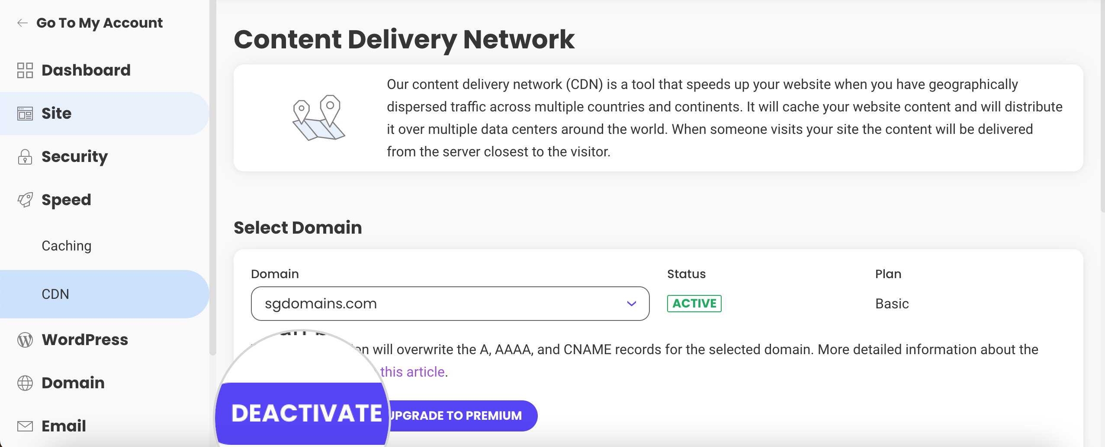Click the Dashboard grid icon
1105x447 pixels.
pos(25,70)
